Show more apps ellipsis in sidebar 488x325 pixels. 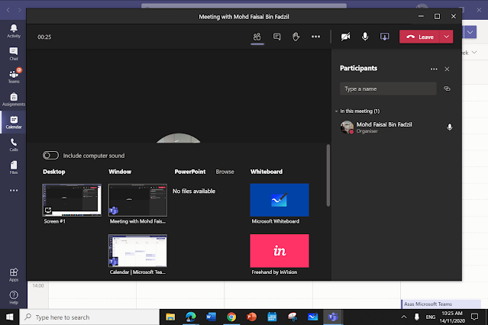[x=14, y=190]
